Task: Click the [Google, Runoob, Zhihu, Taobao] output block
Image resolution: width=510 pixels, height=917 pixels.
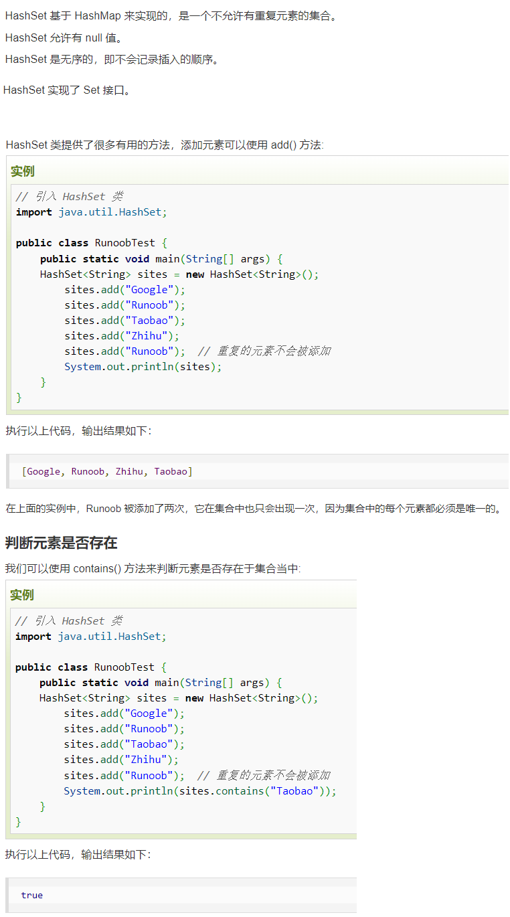Action: tap(107, 471)
